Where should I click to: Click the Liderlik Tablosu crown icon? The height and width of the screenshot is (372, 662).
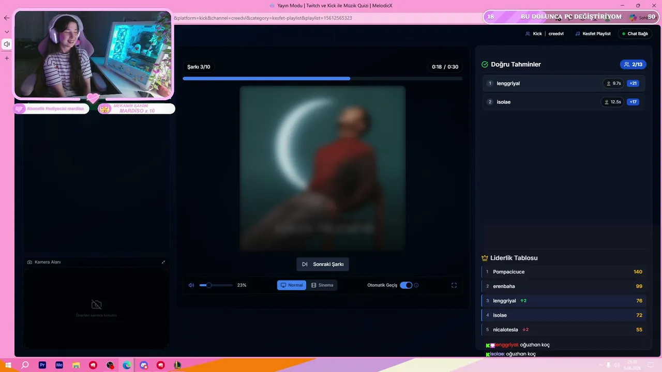coord(485,258)
